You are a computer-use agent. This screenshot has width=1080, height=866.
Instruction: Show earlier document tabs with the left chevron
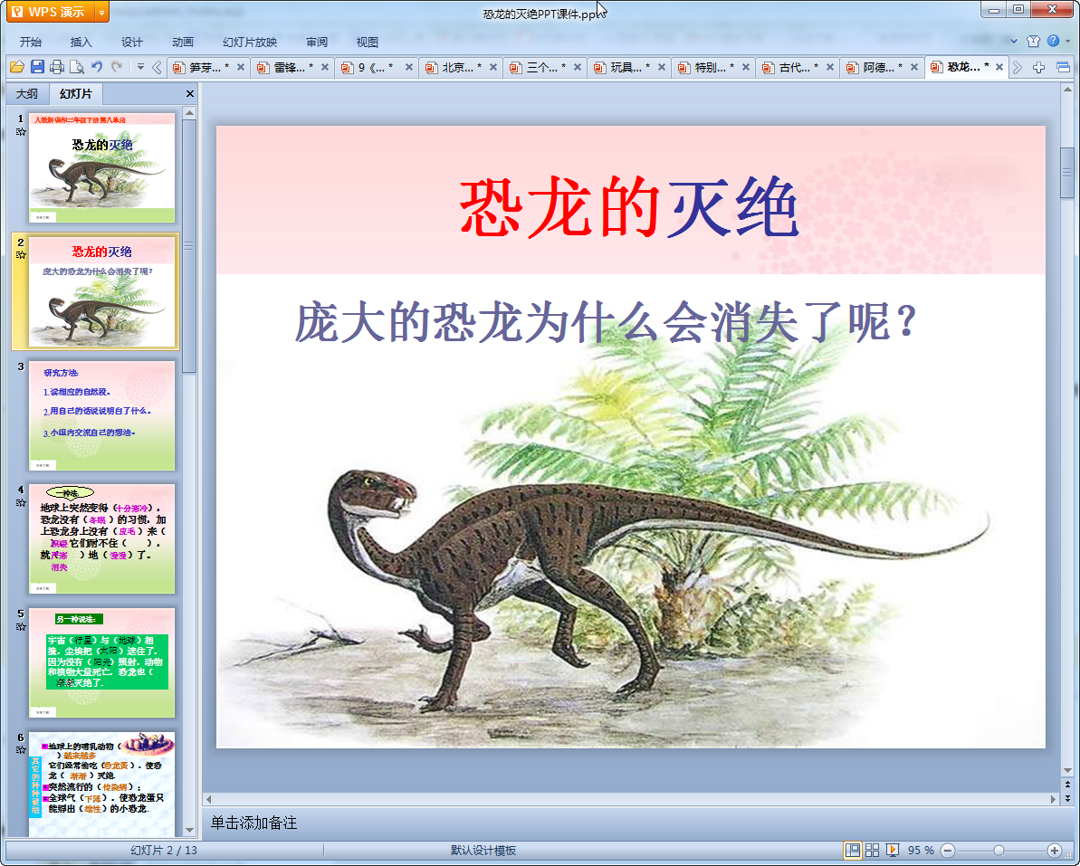(157, 67)
